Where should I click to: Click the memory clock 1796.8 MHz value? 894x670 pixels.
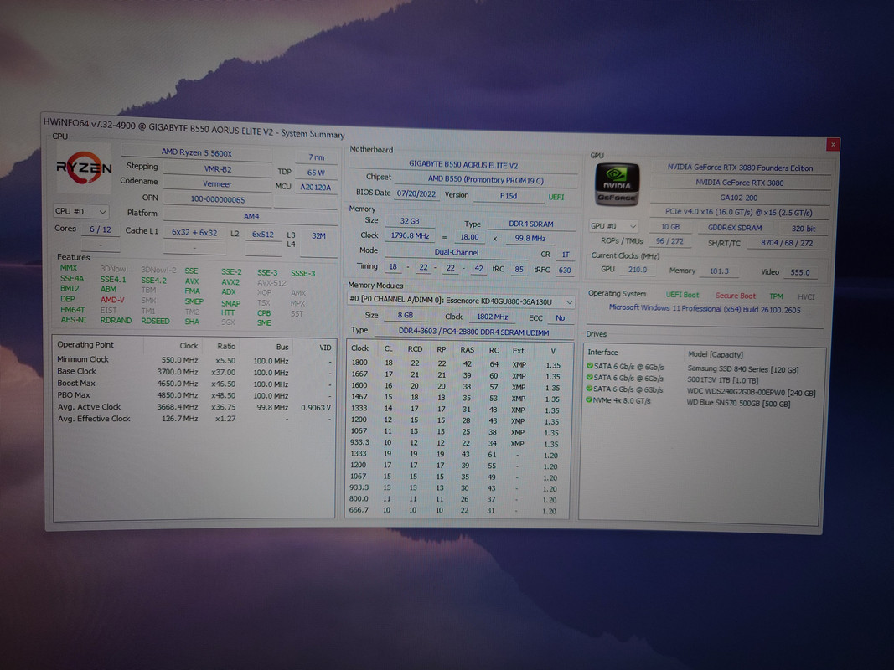(410, 235)
